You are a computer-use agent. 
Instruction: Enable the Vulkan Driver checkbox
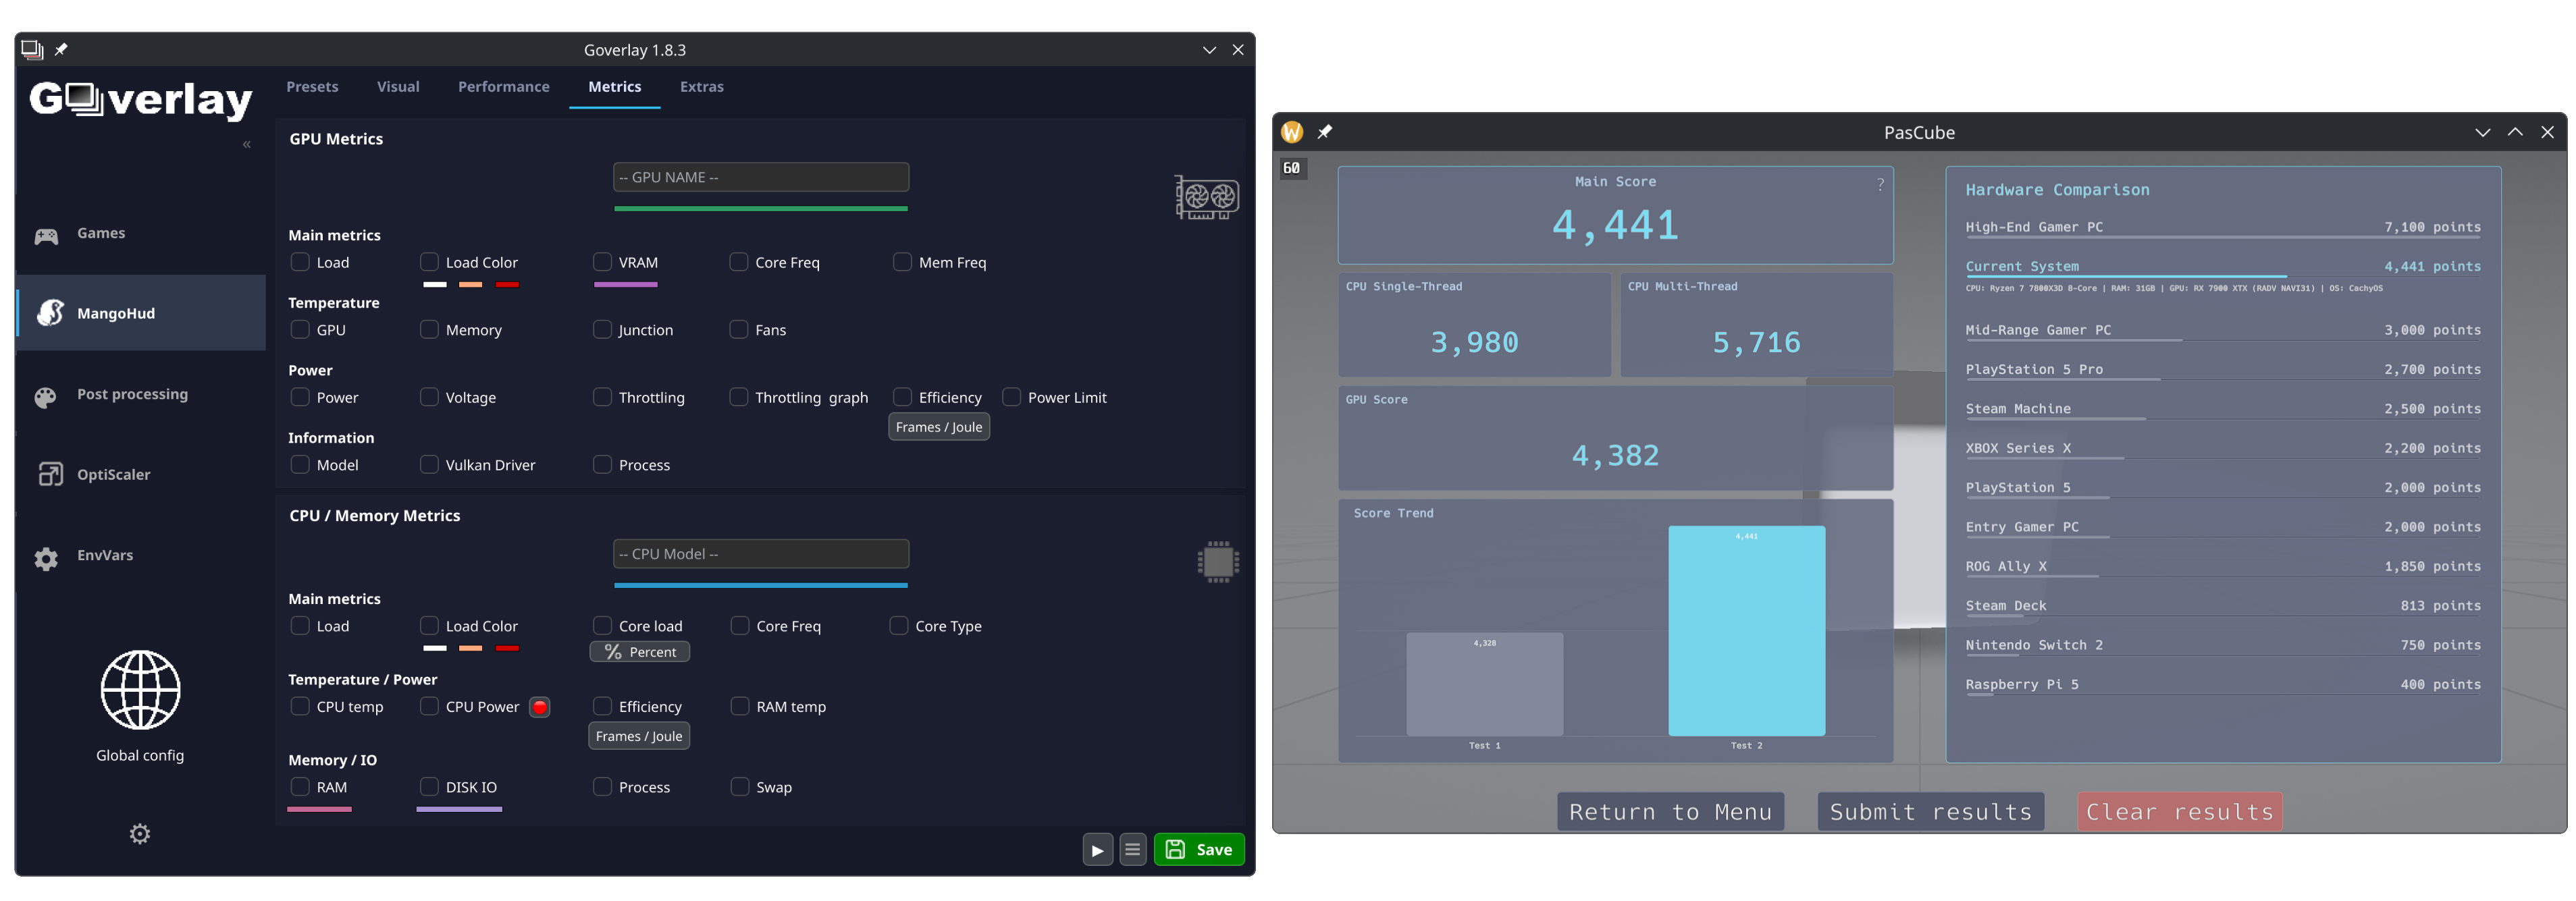pyautogui.click(x=429, y=465)
